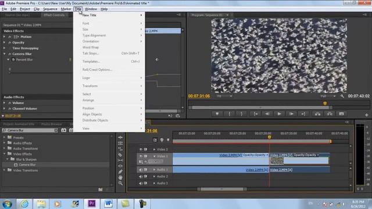Select the Pen tool
This screenshot has height=209, width=372.
pyautogui.click(x=120, y=172)
